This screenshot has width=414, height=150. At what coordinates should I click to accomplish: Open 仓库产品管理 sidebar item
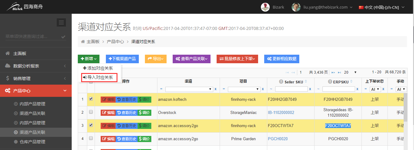[x=32, y=142]
